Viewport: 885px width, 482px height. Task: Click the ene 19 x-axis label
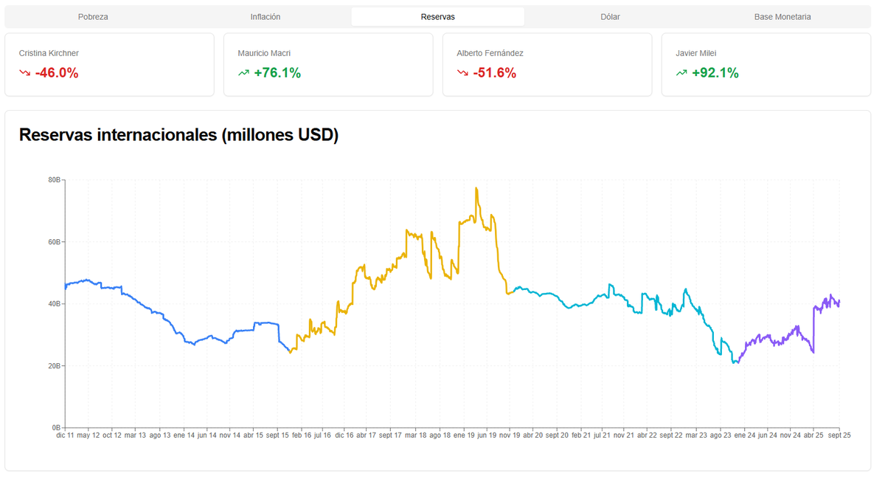point(464,435)
